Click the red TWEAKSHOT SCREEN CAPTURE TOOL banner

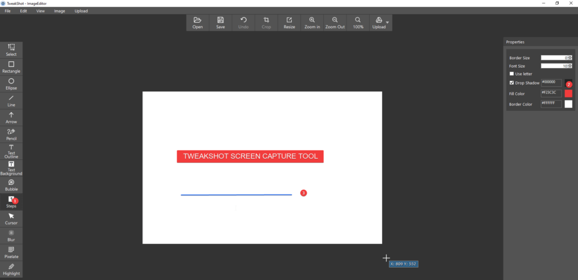(250, 157)
